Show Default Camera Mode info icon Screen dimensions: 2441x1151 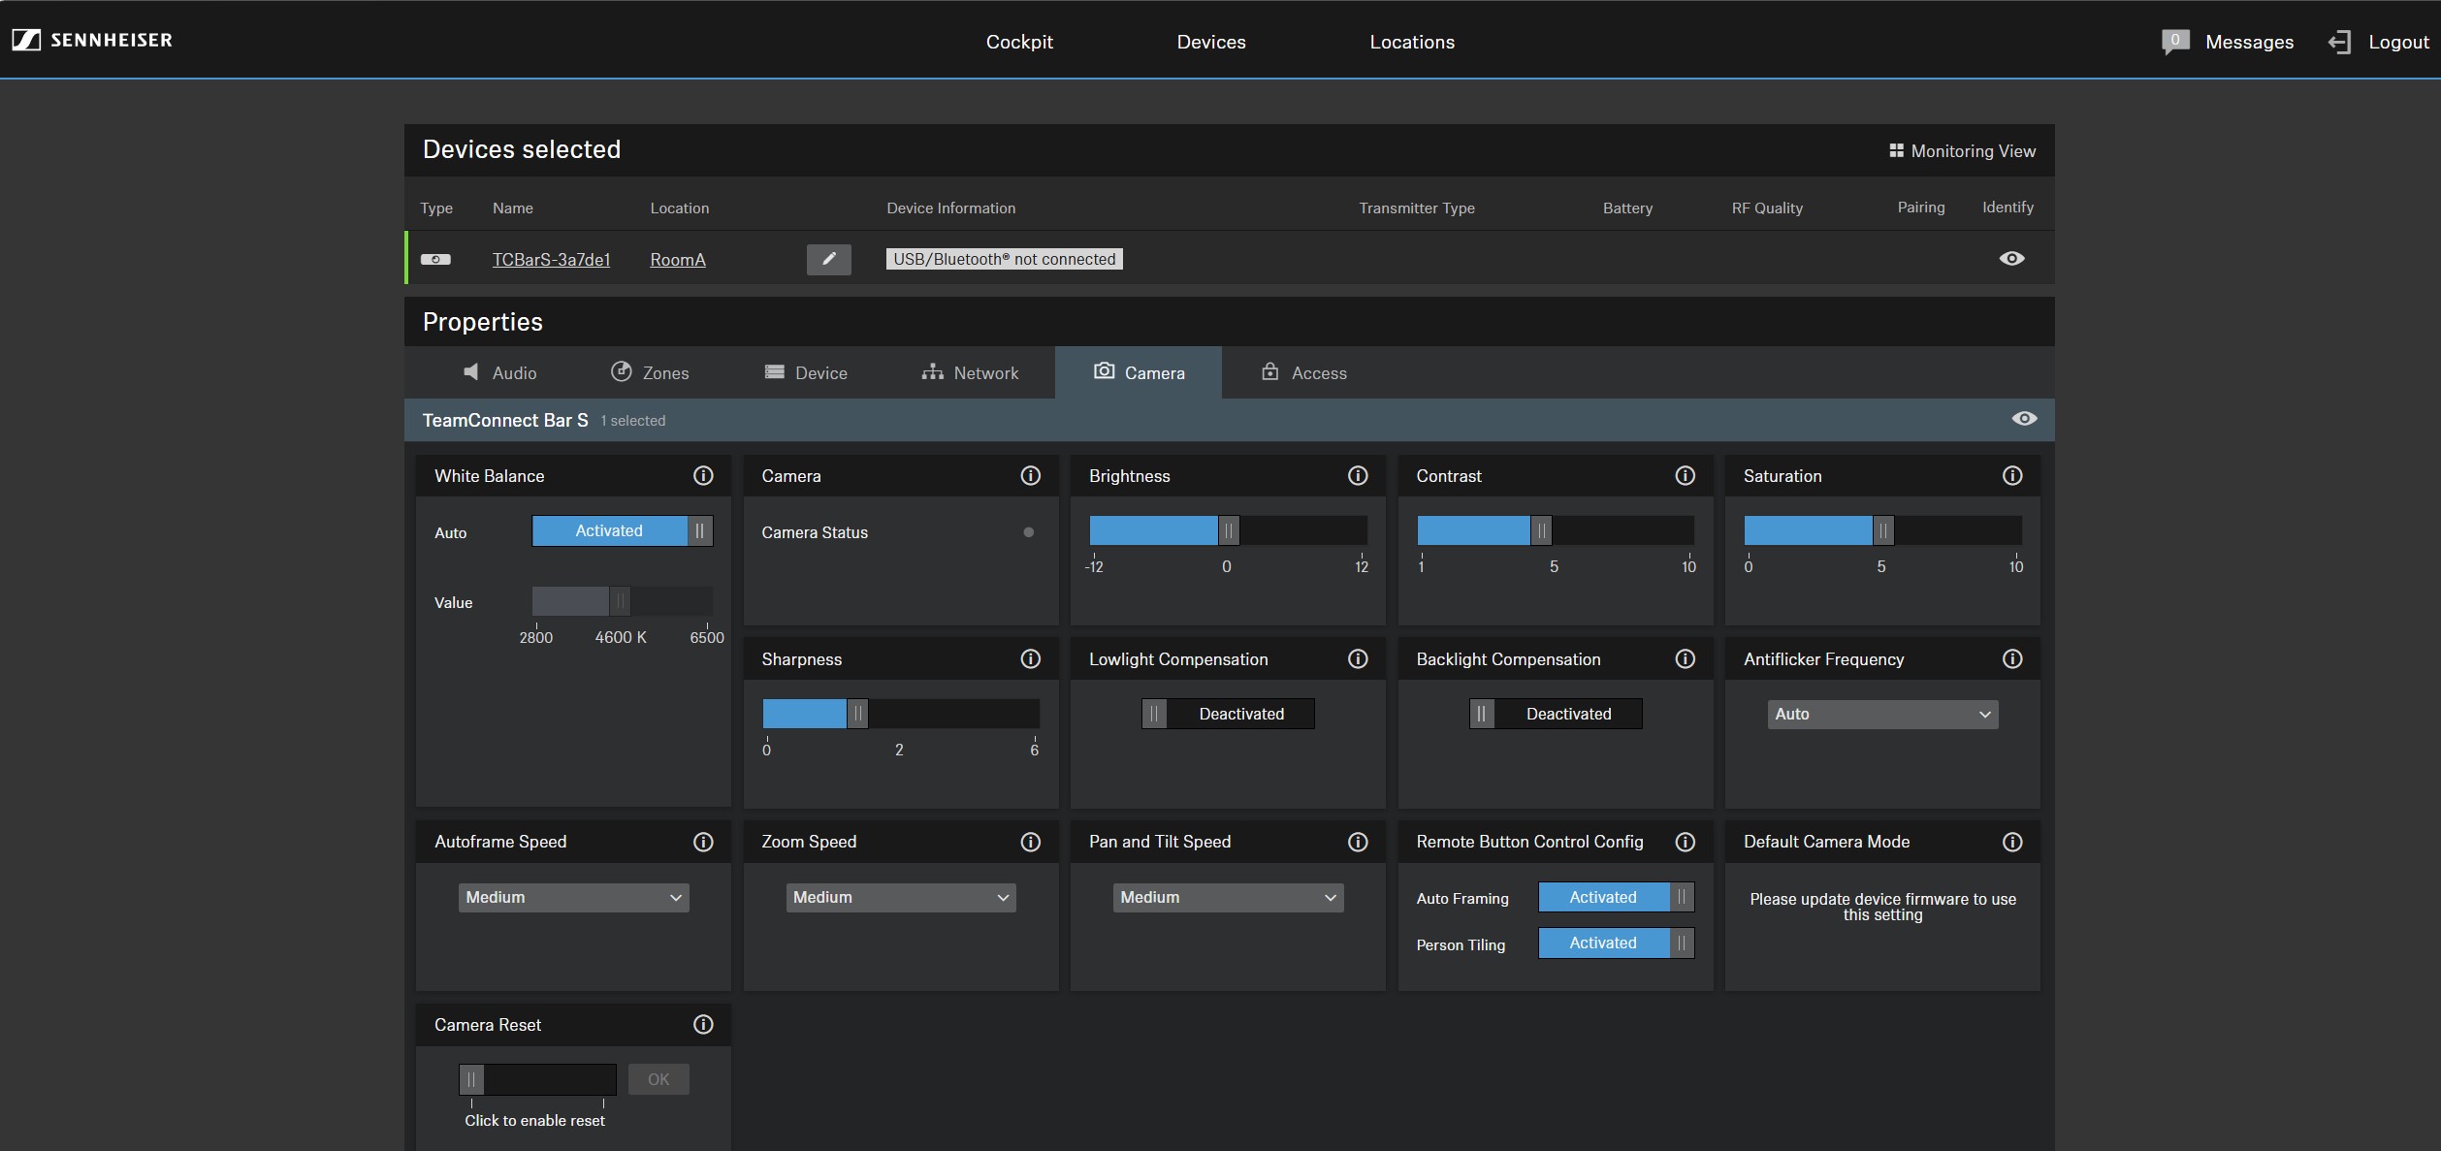click(2012, 842)
